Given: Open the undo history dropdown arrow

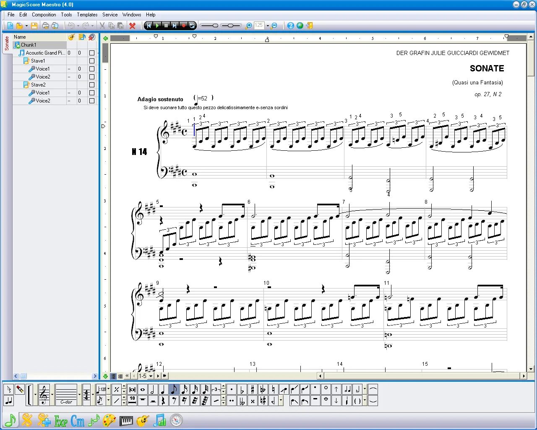Looking at the screenshot, I should tap(78, 26).
